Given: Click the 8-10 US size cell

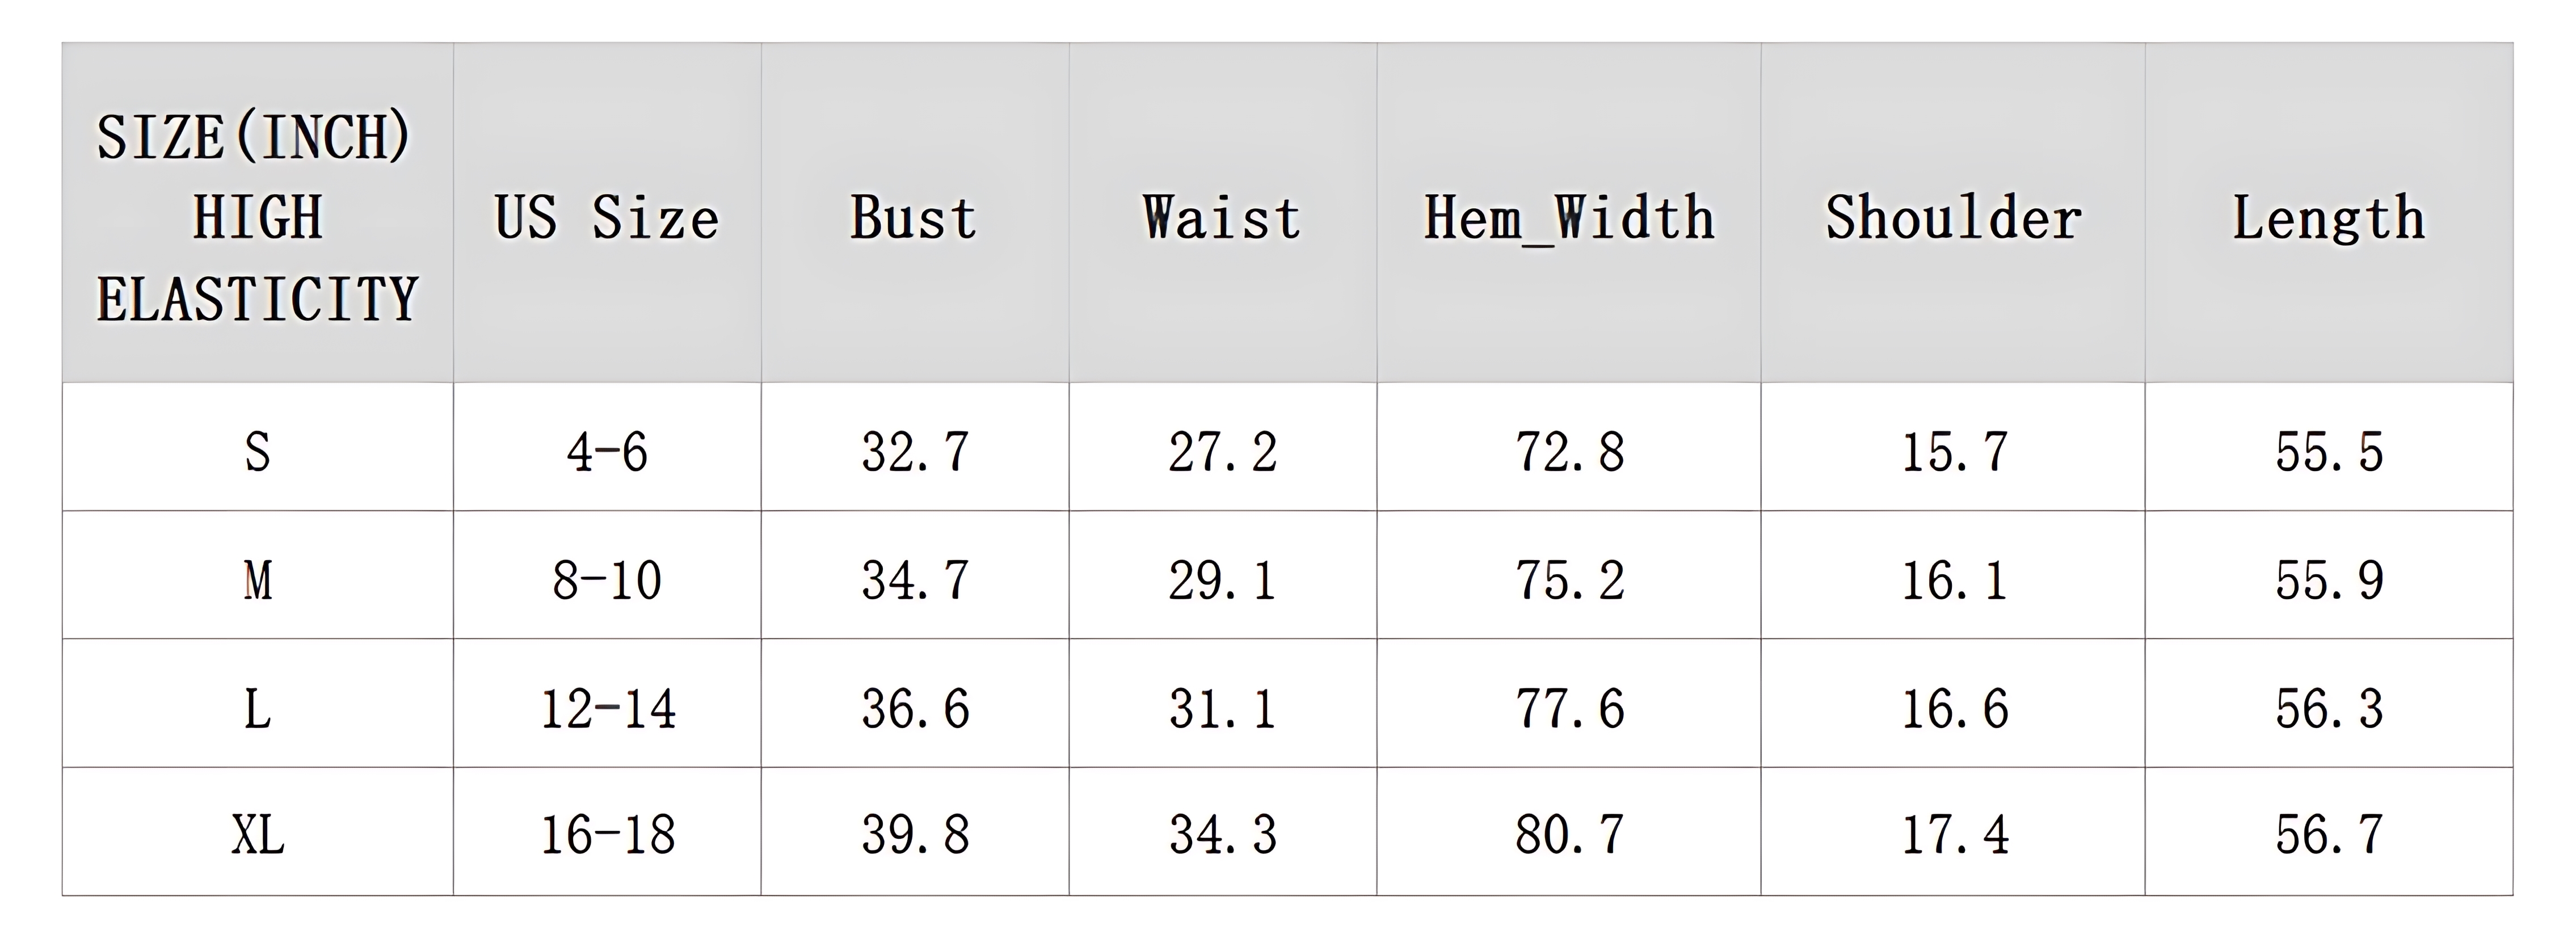Looking at the screenshot, I should click(607, 575).
